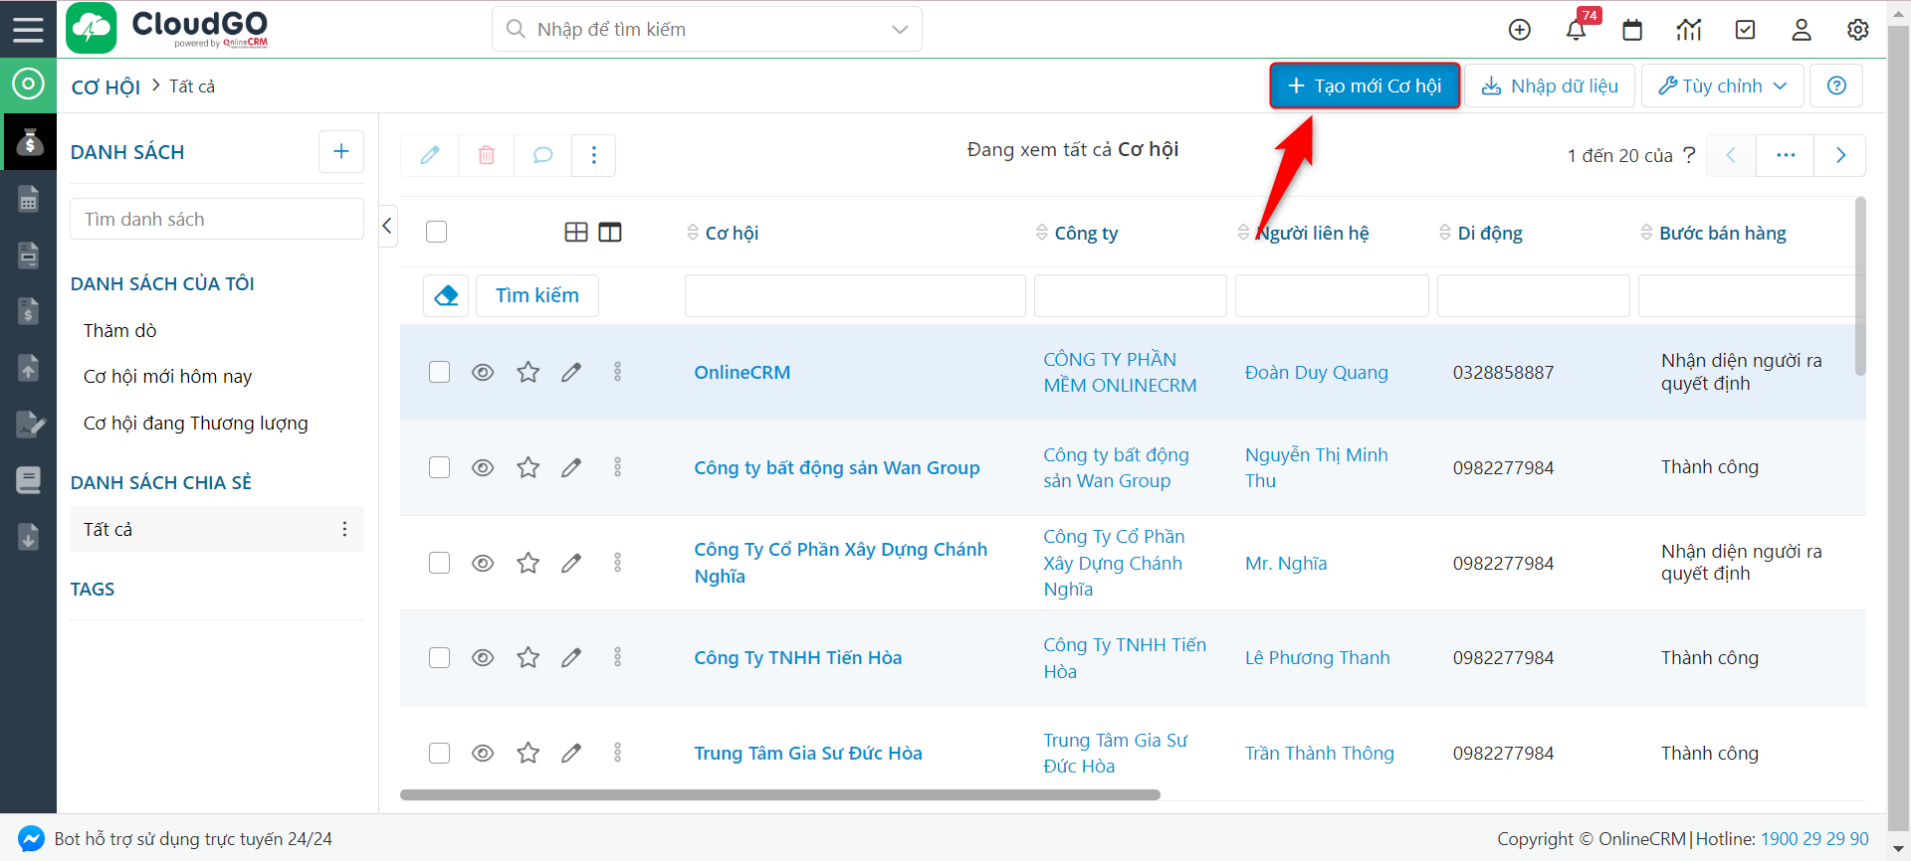The image size is (1911, 861).
Task: Click the comment bubble icon in toolbar
Action: coord(542,155)
